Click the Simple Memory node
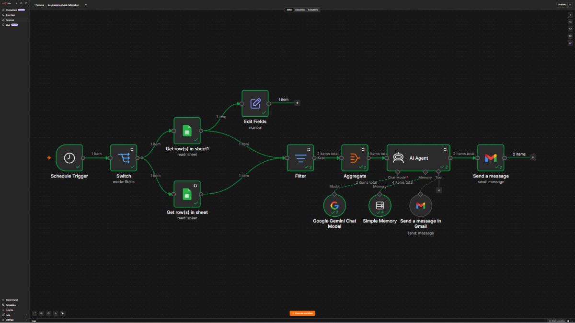This screenshot has height=323, width=575. tap(379, 205)
